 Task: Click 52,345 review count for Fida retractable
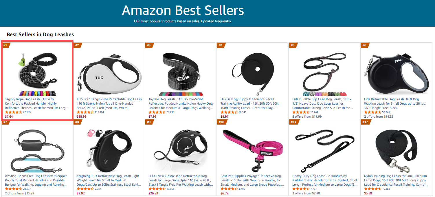point(386,112)
